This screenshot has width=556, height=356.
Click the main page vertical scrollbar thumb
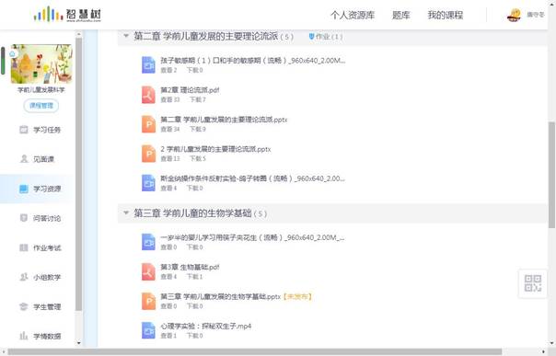click(551, 175)
